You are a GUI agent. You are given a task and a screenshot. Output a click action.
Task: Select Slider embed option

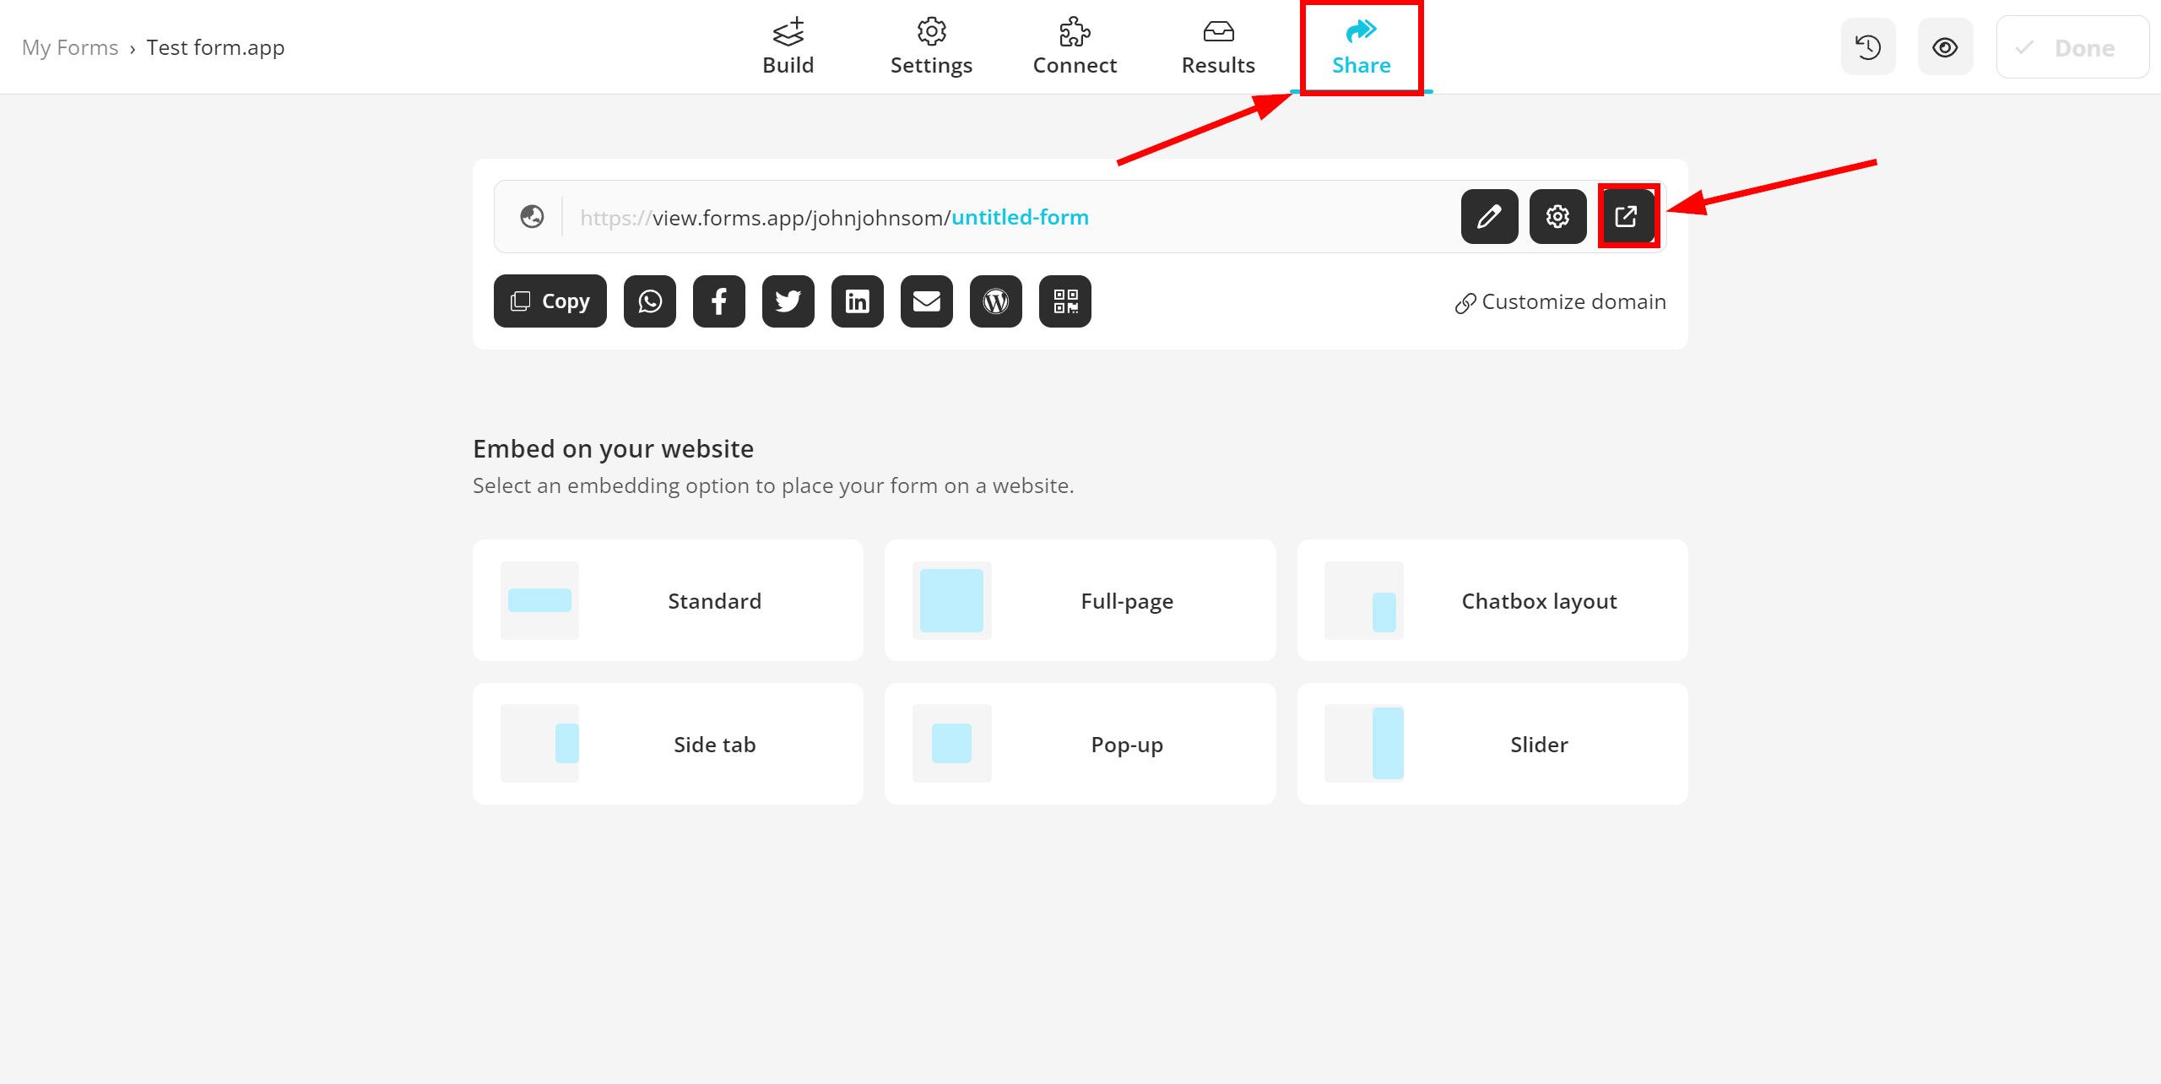(x=1492, y=744)
